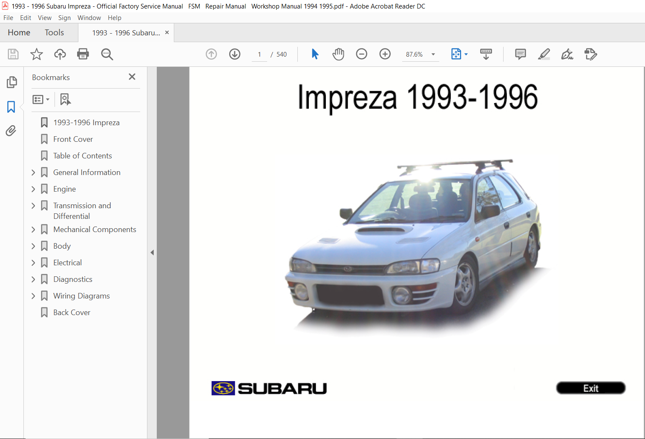The height and width of the screenshot is (439, 645).
Task: Switch to the Tools tab
Action: click(x=54, y=32)
